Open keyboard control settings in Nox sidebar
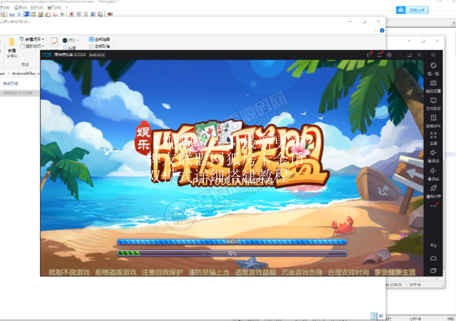456x321 pixels. pos(433,85)
